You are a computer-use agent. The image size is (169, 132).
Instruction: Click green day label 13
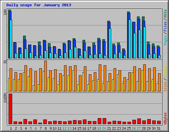pyautogui.click(x=69, y=128)
